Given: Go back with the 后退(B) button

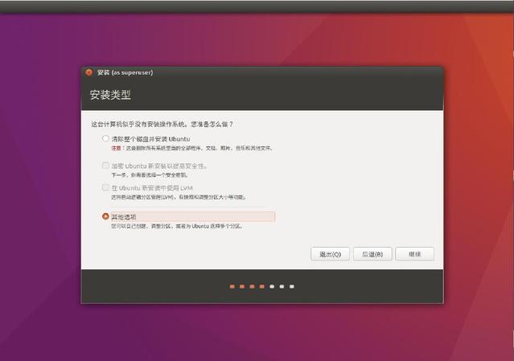Looking at the screenshot, I should coord(372,254).
